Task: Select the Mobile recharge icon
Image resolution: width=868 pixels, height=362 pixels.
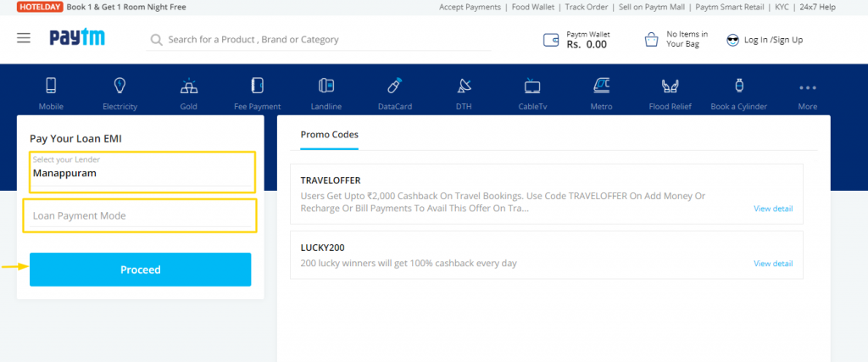Action: (51, 86)
